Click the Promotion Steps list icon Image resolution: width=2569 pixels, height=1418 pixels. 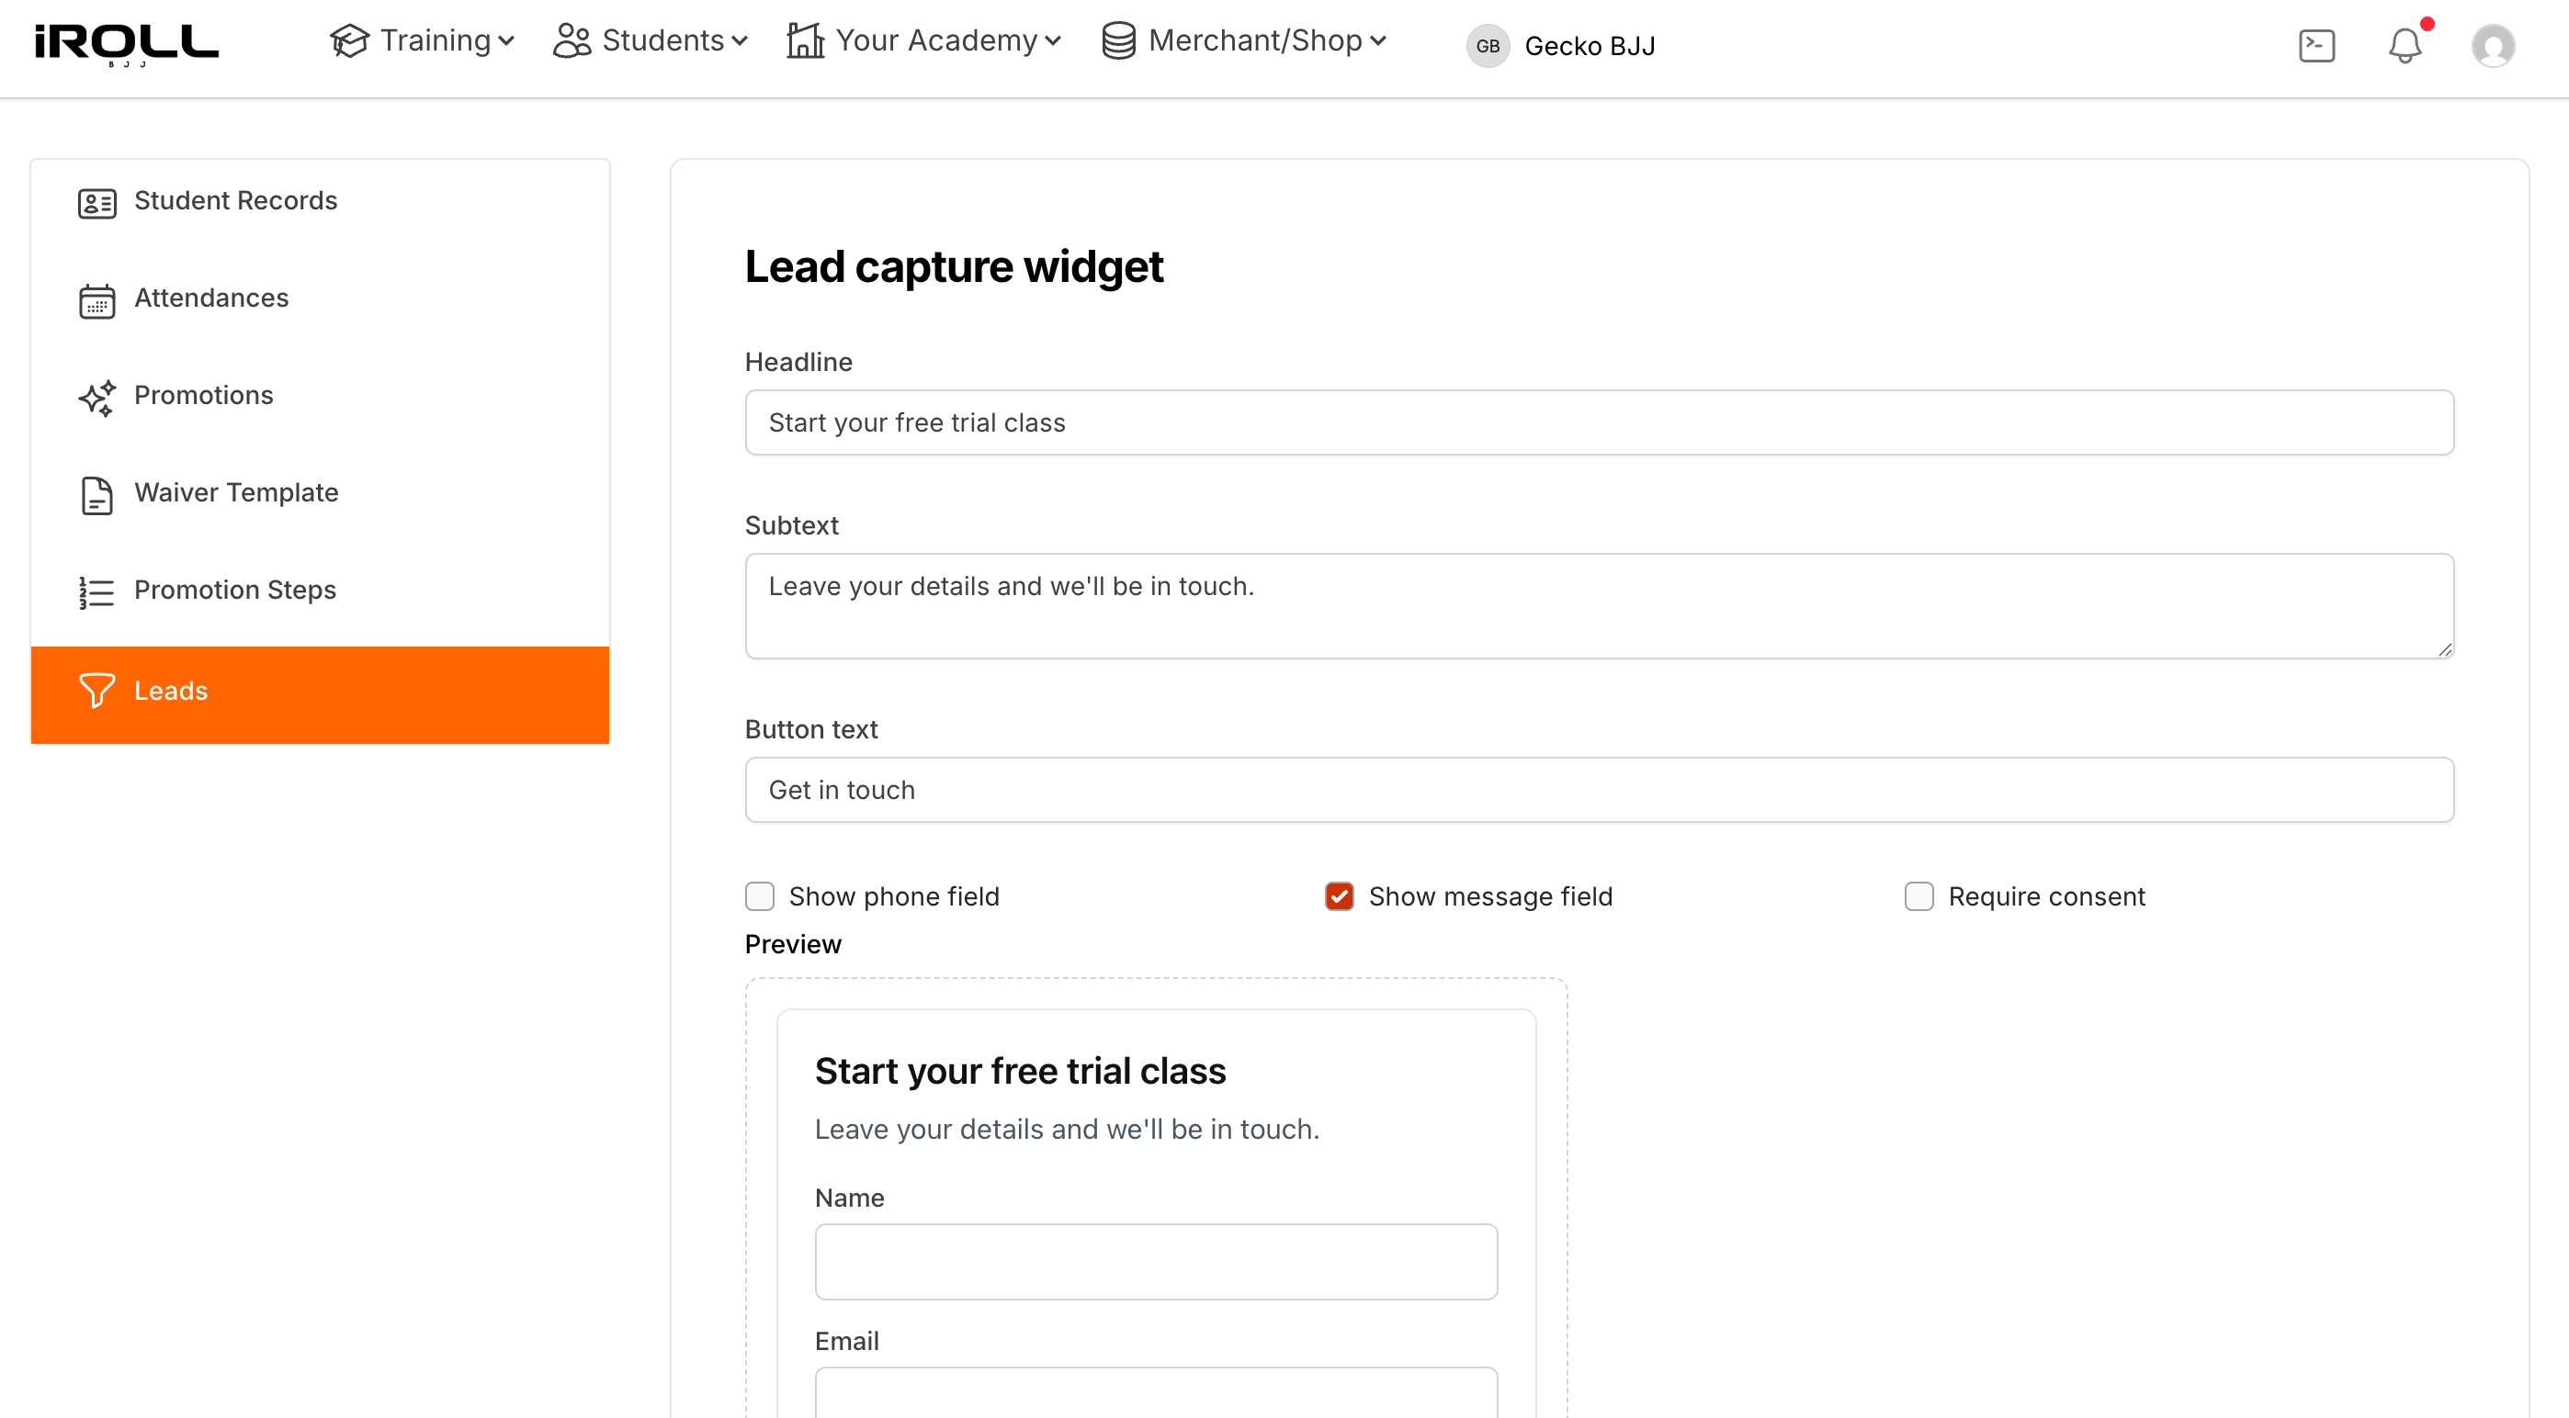[x=96, y=592]
